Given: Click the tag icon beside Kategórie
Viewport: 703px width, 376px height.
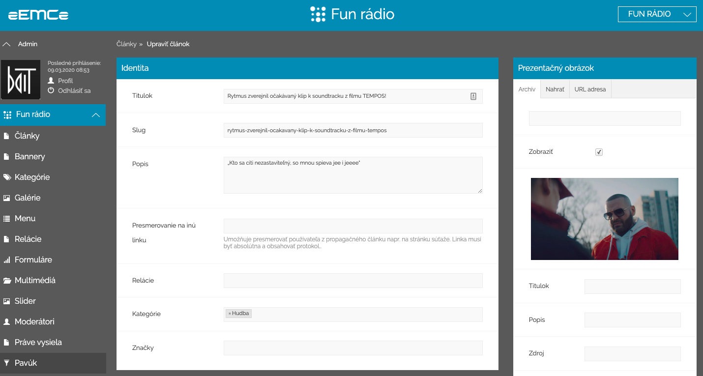Looking at the screenshot, I should click(7, 177).
